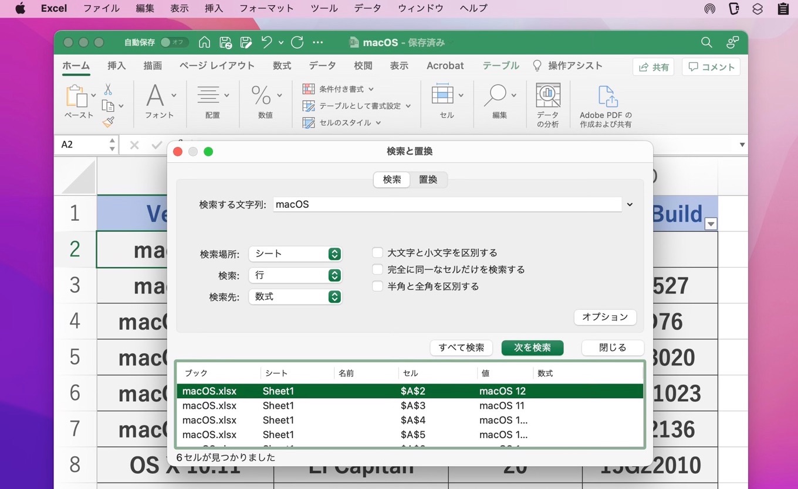The width and height of the screenshot is (798, 489).
Task: Click the オプション button
Action: (x=605, y=317)
